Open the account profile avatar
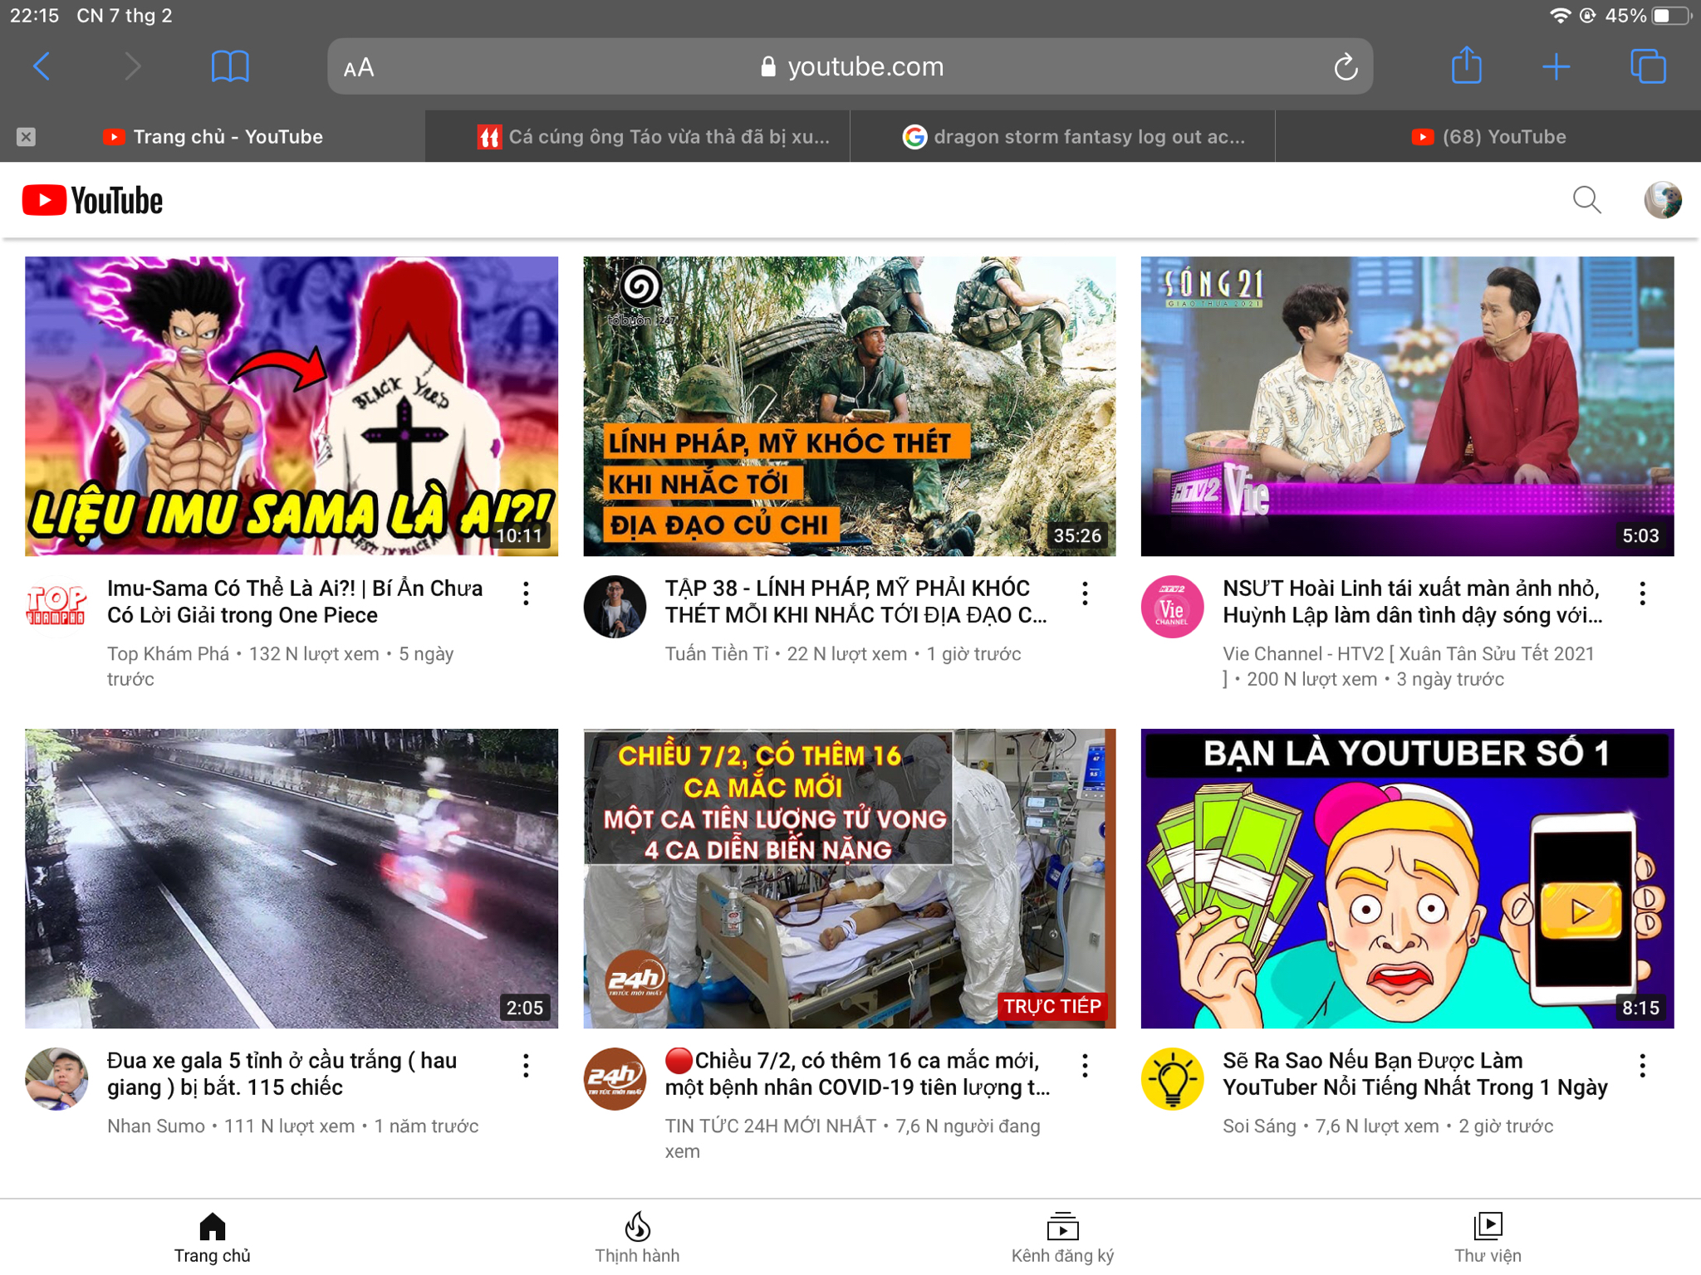This screenshot has height=1275, width=1701. click(1663, 200)
